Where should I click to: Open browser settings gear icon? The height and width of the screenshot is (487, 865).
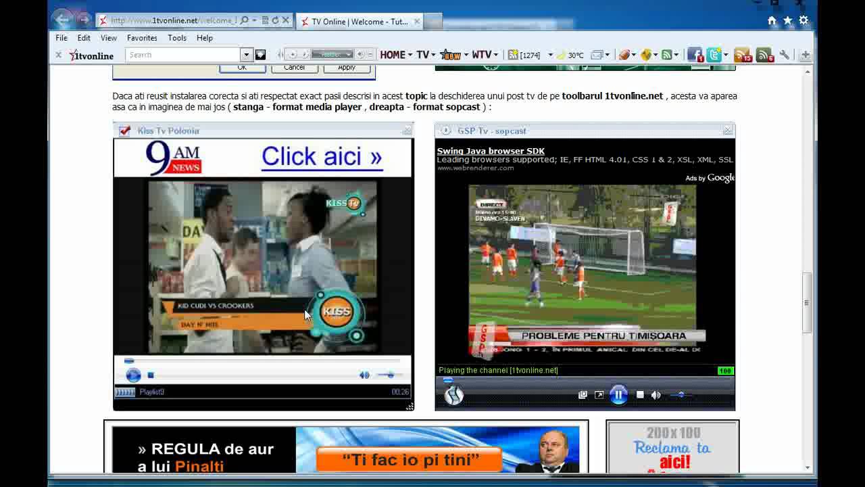pos(804,21)
